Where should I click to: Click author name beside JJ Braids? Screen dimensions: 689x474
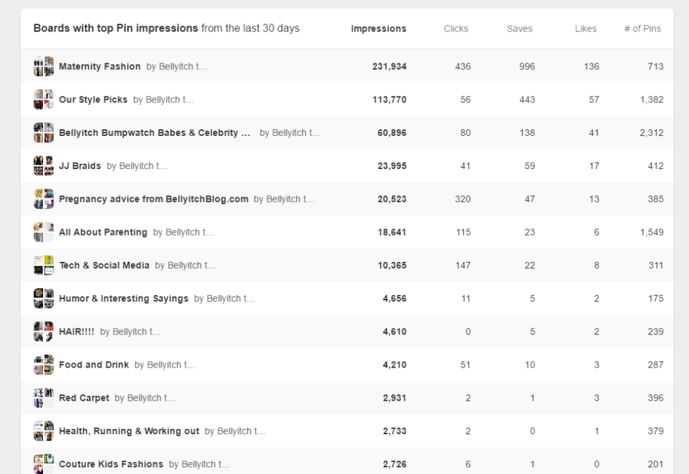(137, 166)
